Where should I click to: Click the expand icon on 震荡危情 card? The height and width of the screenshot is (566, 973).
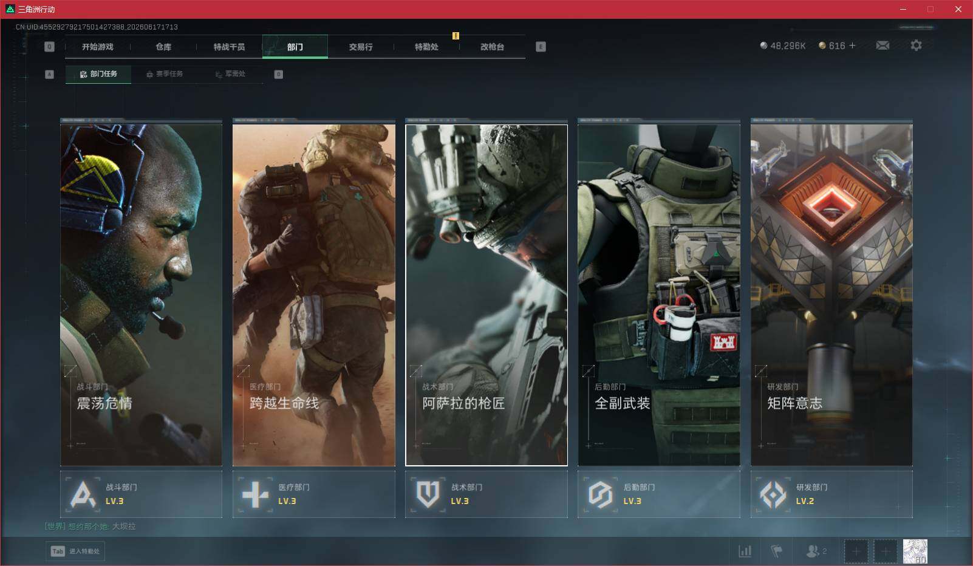(70, 370)
